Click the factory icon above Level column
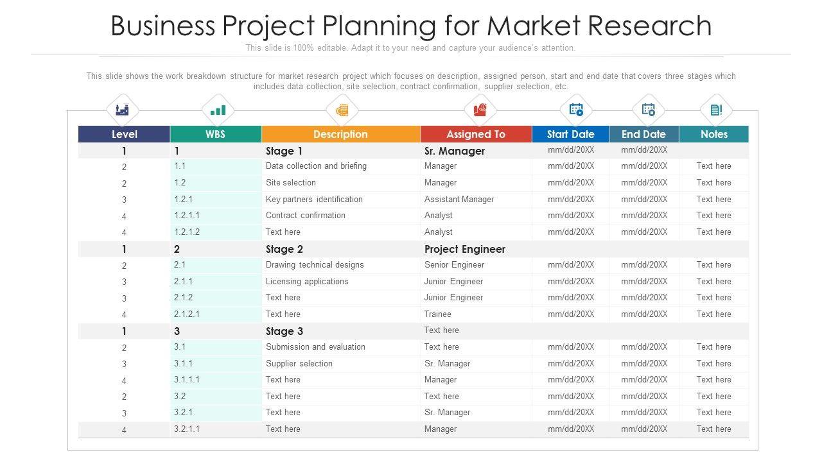Viewport: 822px width, 462px height. [123, 110]
